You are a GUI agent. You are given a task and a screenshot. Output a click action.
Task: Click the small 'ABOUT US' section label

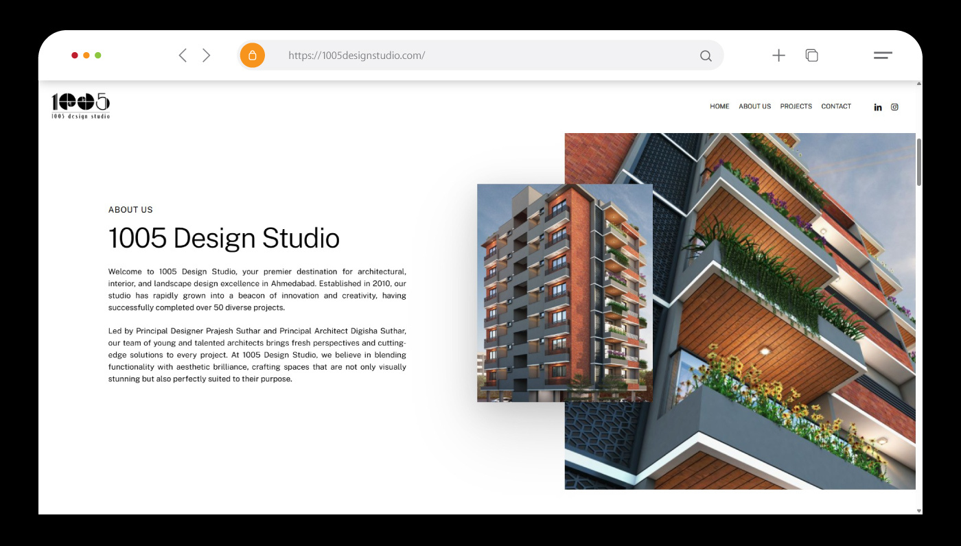130,210
